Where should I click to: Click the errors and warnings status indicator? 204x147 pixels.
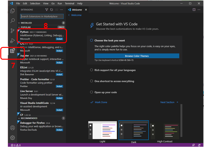point(16,145)
